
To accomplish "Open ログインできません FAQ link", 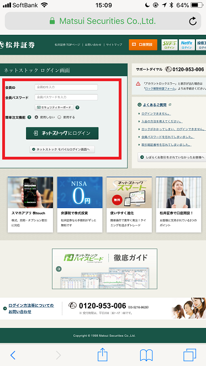I will click(156, 114).
